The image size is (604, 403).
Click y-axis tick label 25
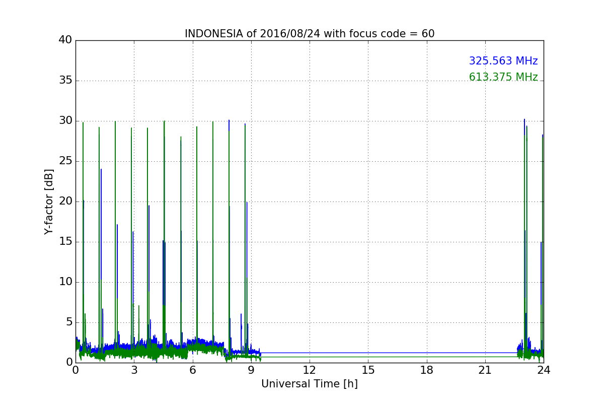tap(65, 161)
